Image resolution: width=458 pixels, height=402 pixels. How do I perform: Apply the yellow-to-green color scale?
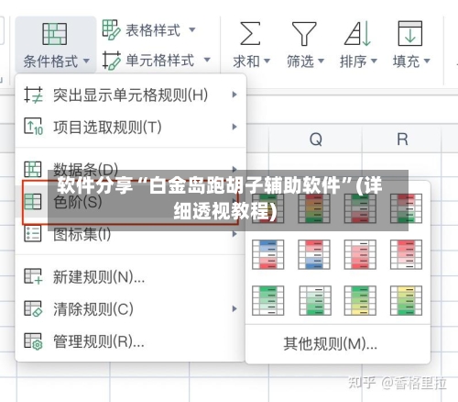(x=406, y=300)
